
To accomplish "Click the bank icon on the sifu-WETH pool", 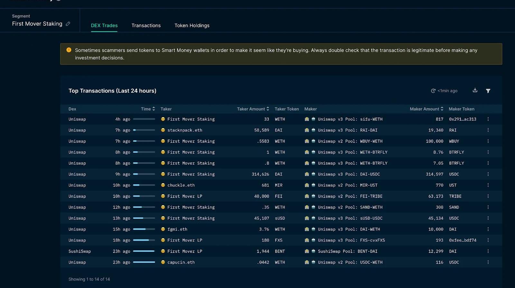I will pos(307,119).
